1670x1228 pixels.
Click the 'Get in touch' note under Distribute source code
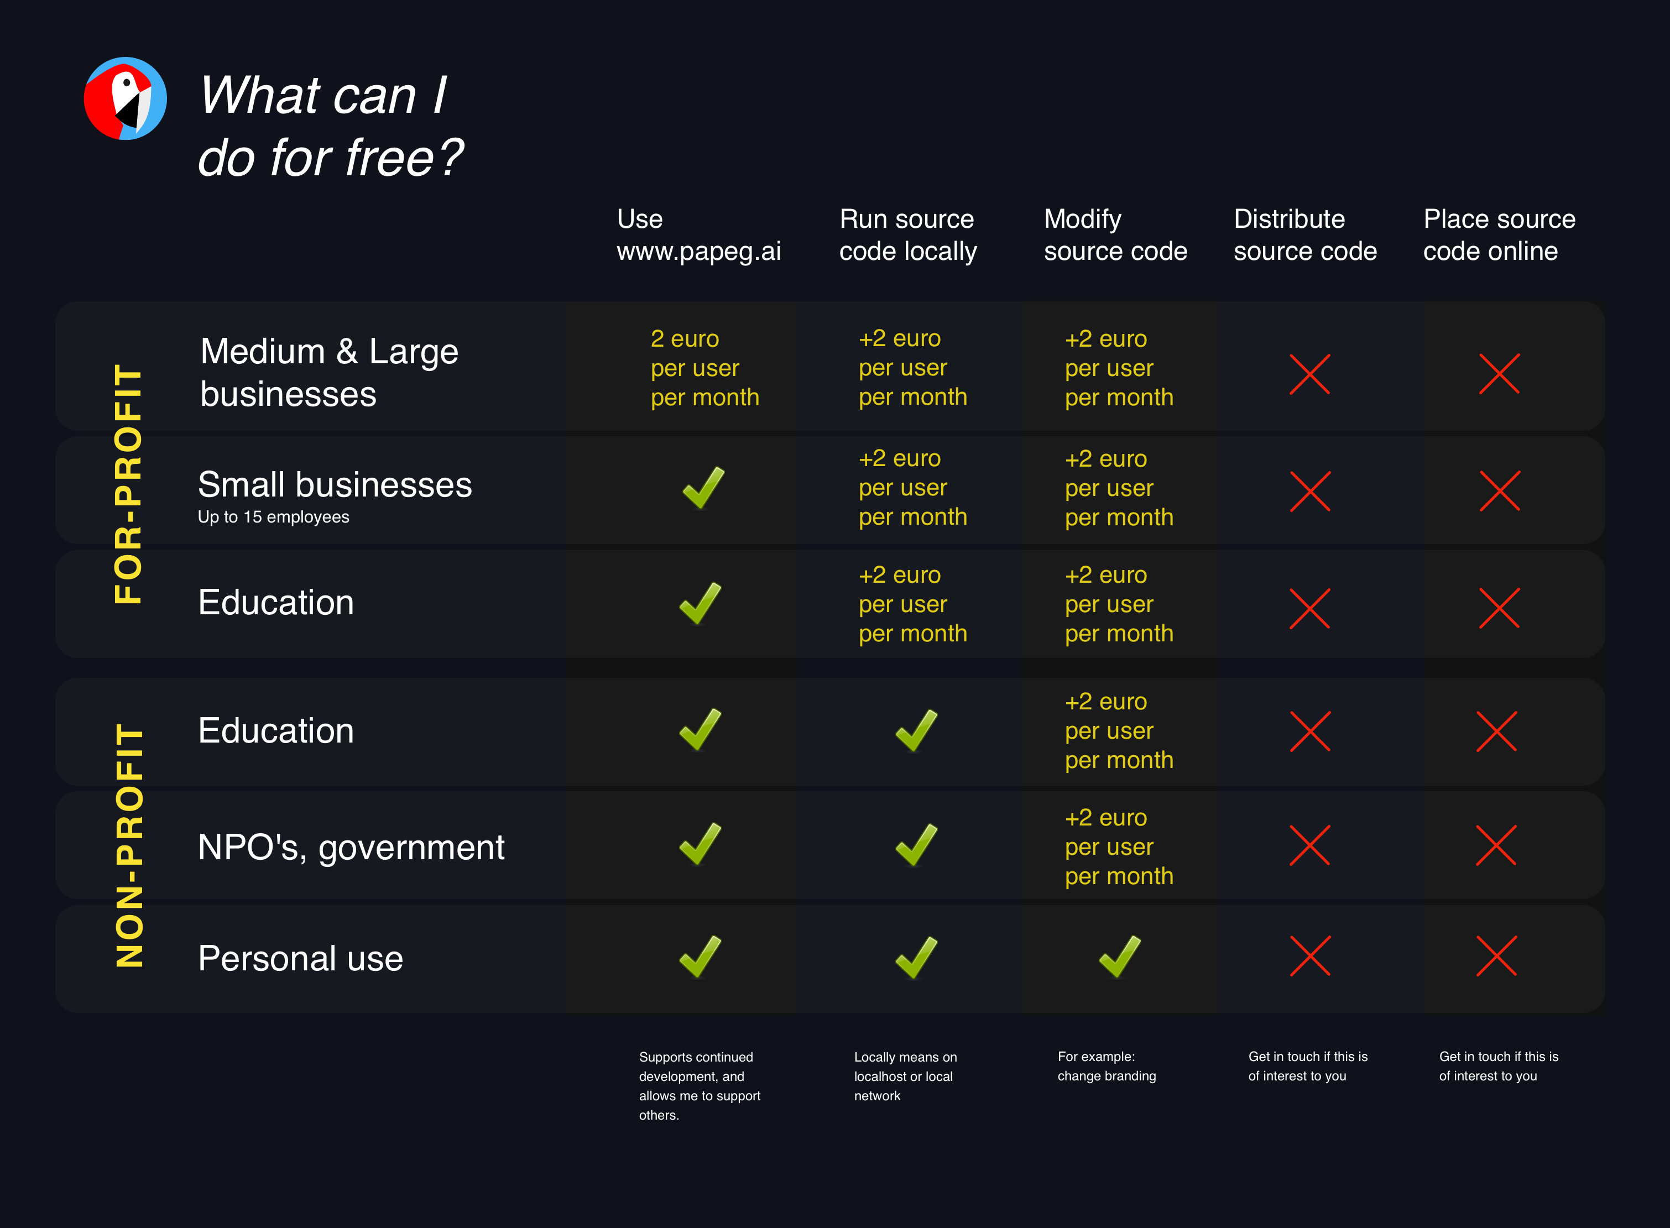[1307, 1066]
